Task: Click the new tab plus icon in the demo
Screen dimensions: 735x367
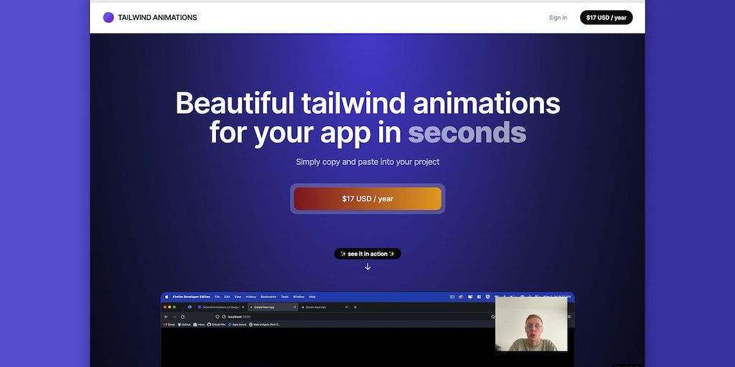Action: [355, 307]
